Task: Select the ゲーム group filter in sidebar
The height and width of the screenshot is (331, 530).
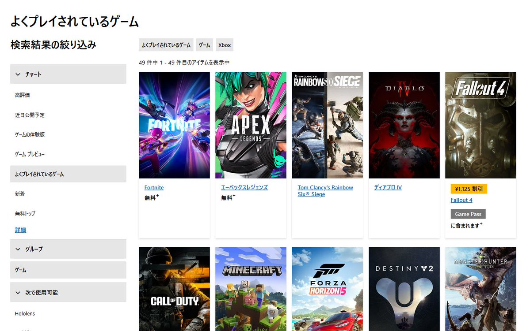Action: tap(68, 270)
